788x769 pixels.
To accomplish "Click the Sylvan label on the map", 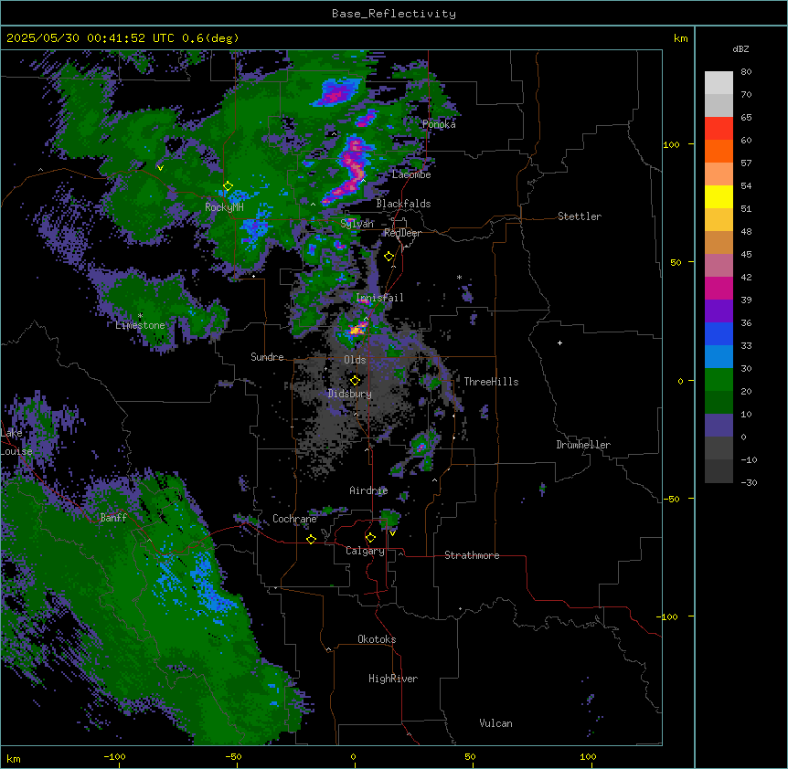I will pyautogui.click(x=357, y=224).
